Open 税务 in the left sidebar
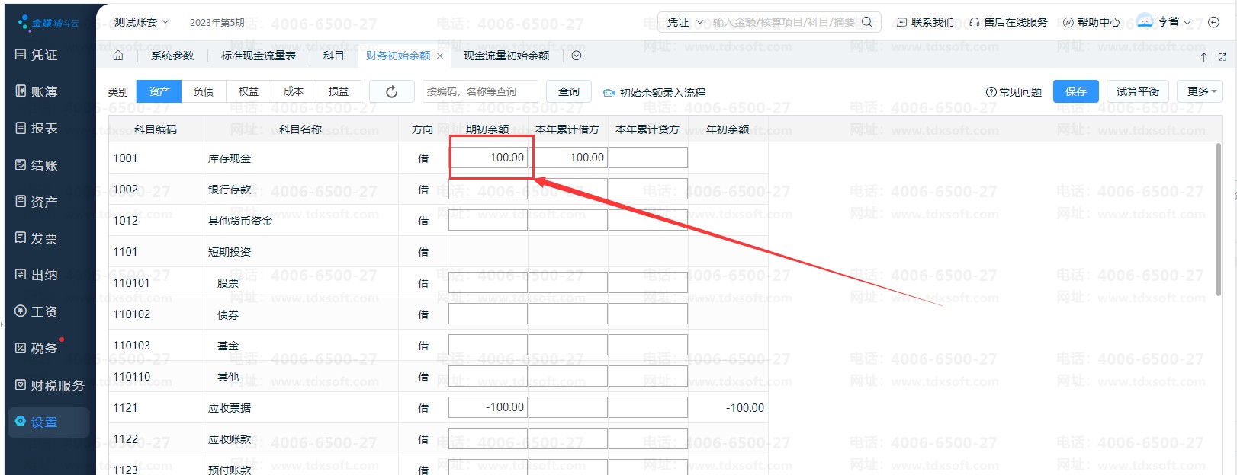 [x=37, y=348]
